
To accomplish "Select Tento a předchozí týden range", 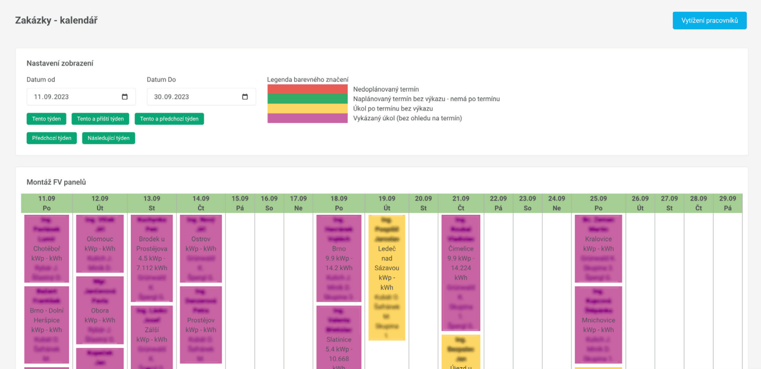I will [x=169, y=119].
